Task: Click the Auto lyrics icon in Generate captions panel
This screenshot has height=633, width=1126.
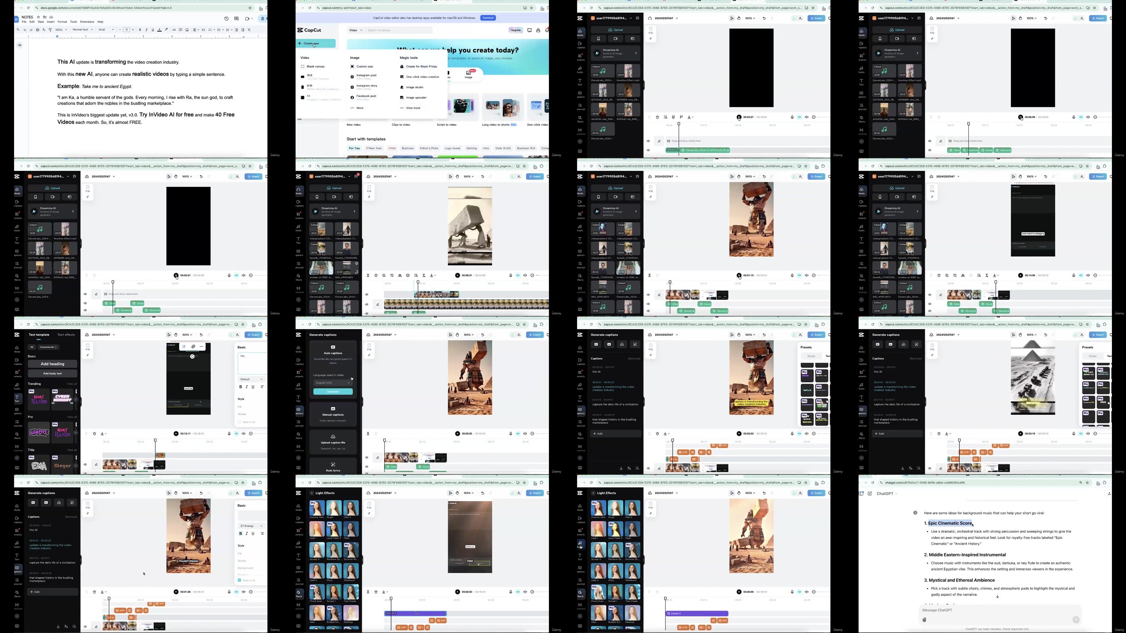Action: [x=333, y=464]
